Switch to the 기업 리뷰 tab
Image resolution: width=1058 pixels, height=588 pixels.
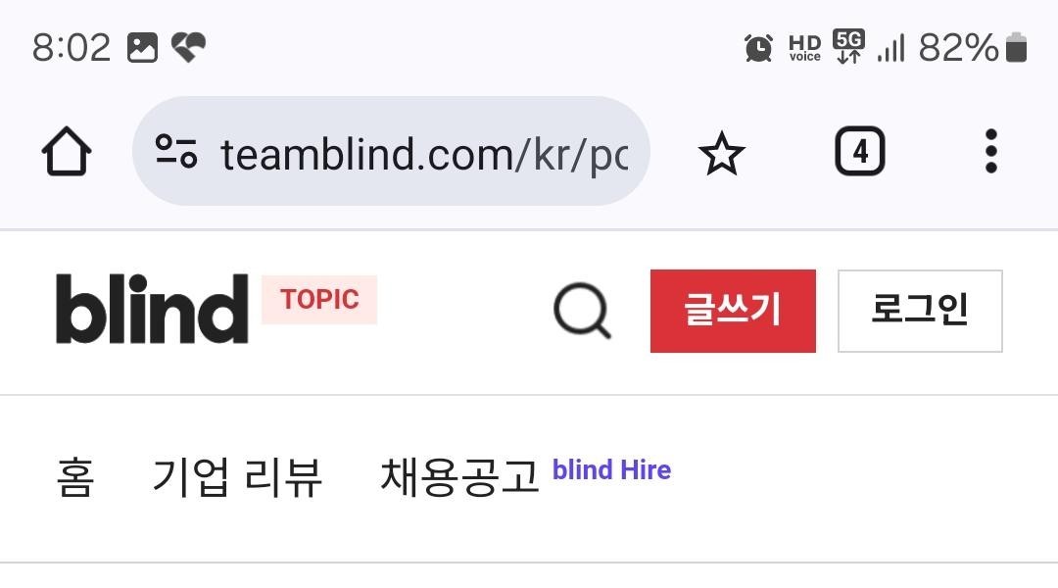(x=237, y=477)
